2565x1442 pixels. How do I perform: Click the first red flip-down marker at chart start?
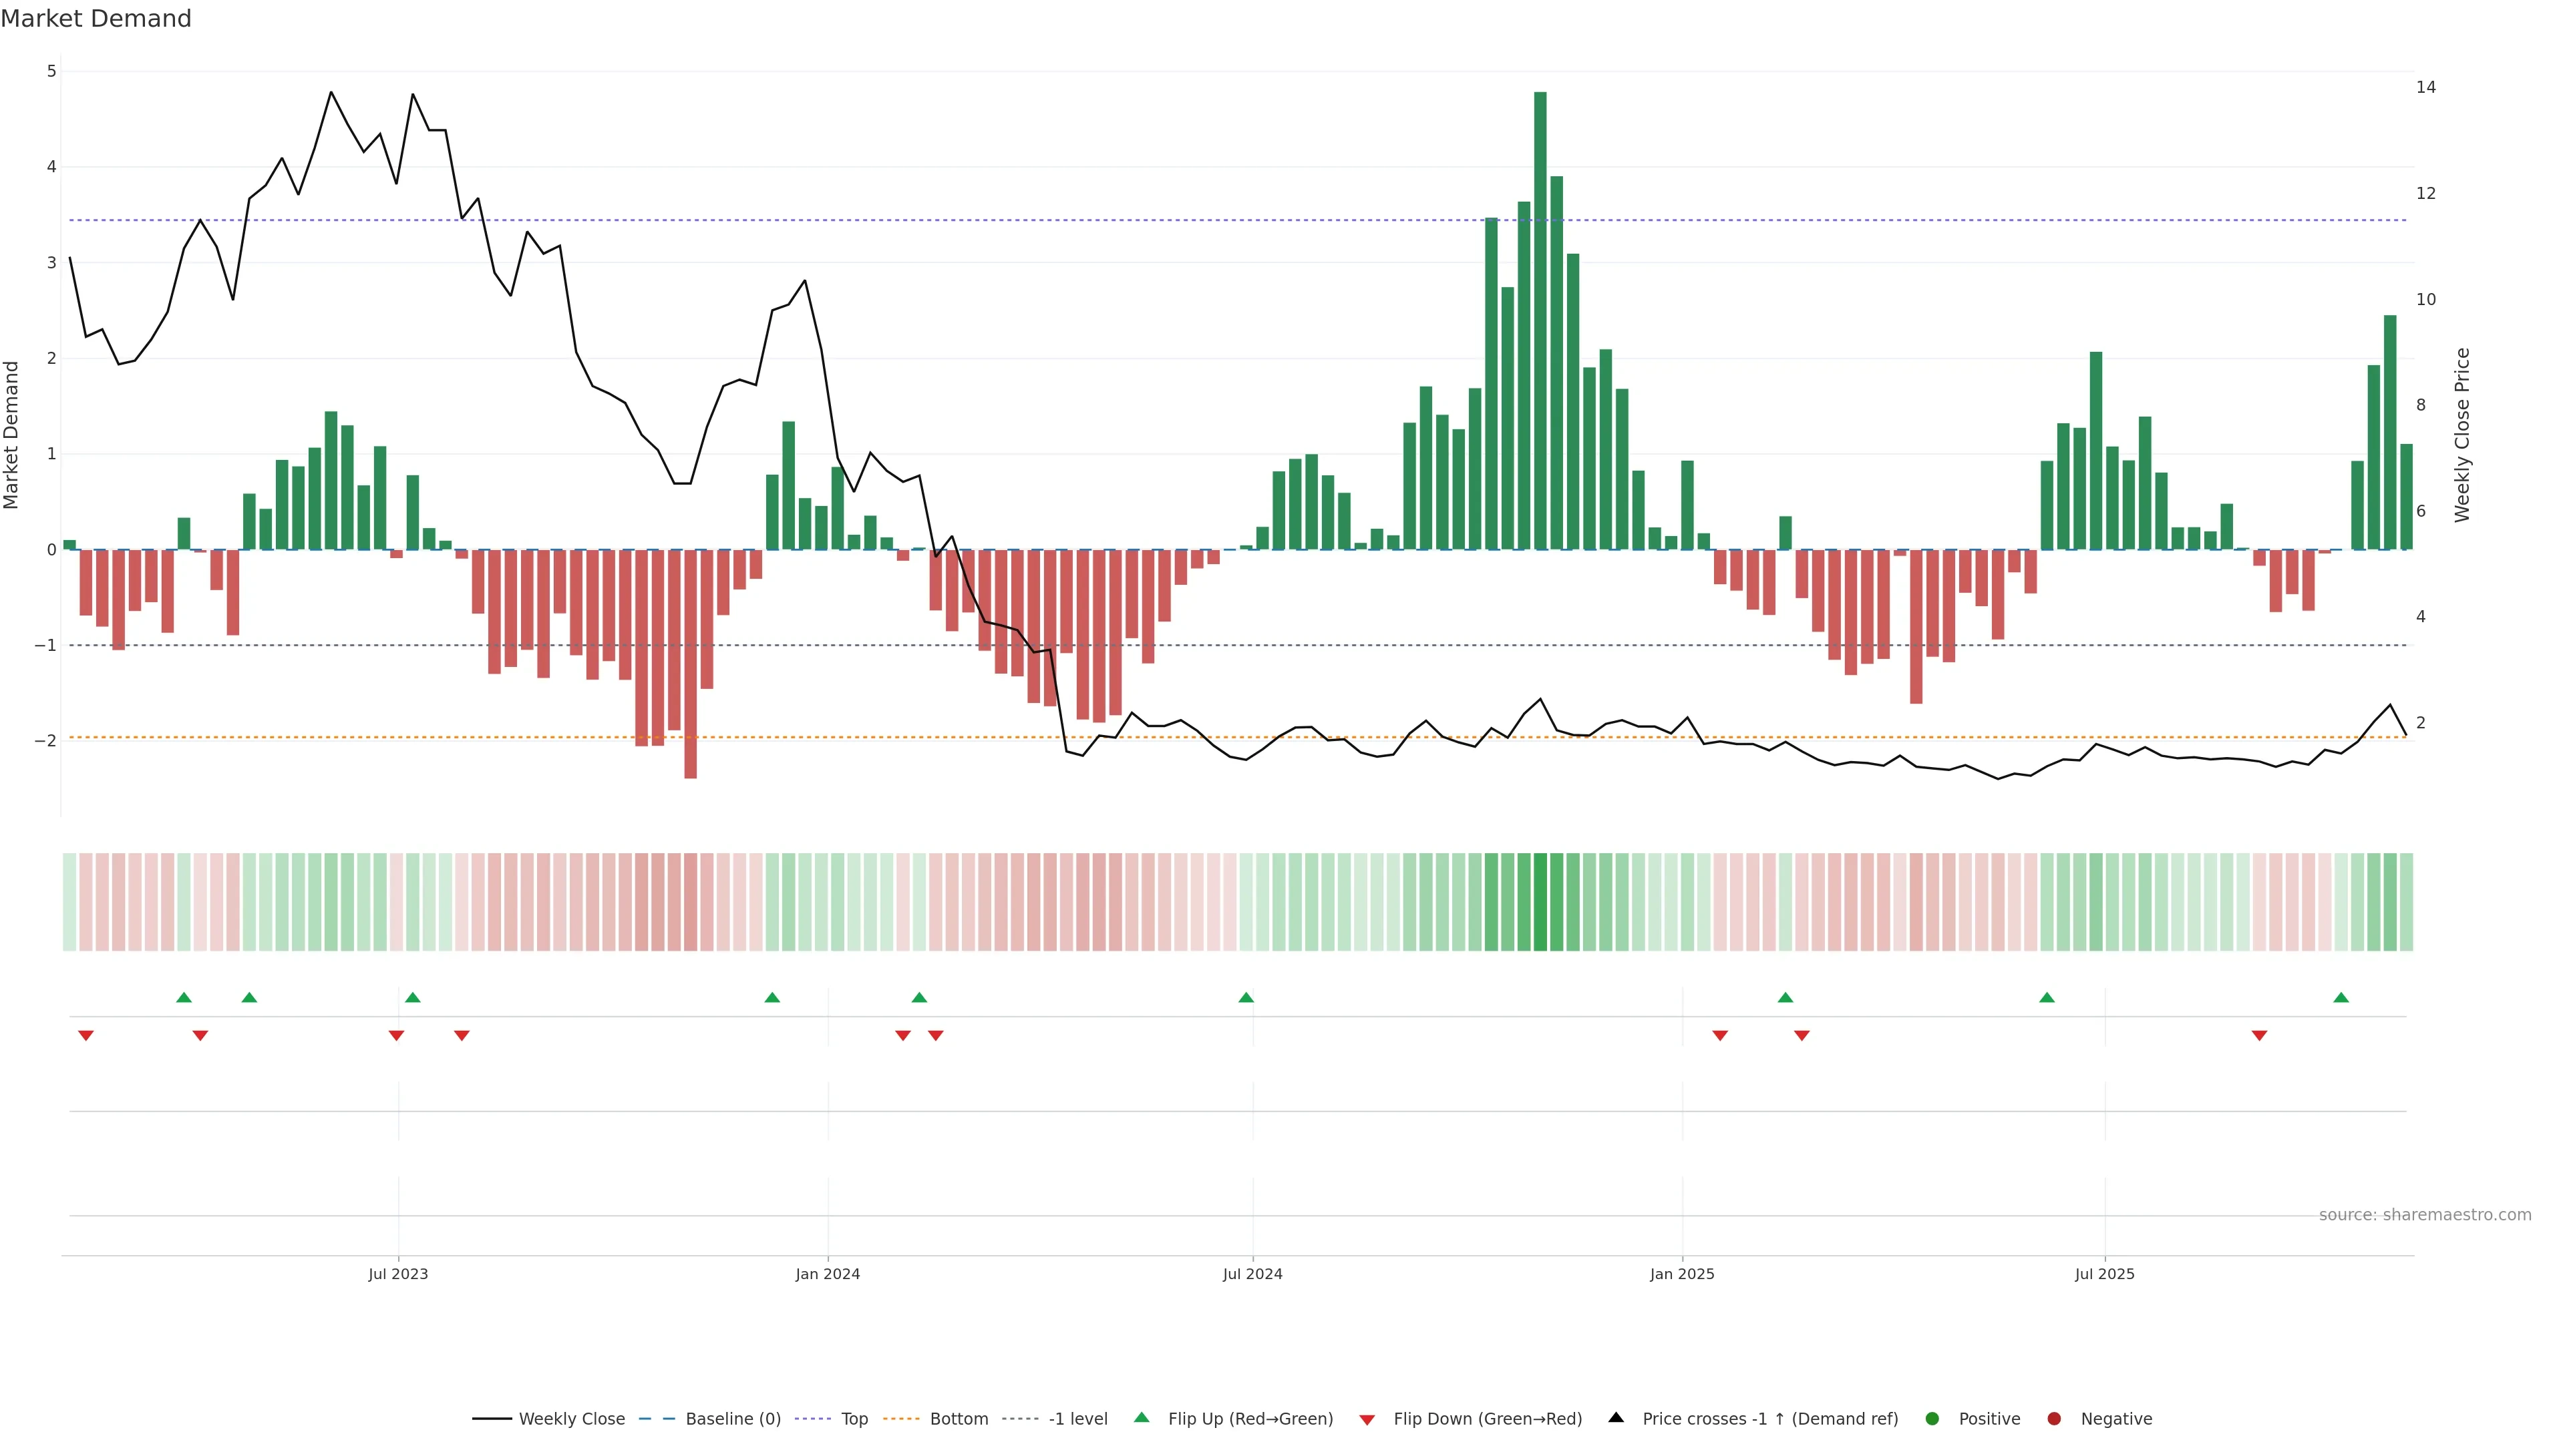[85, 1036]
